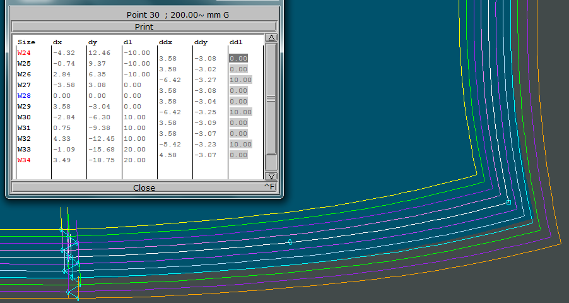This screenshot has width=569, height=303.
Task: Select size W27 row label
Action: [x=24, y=85]
